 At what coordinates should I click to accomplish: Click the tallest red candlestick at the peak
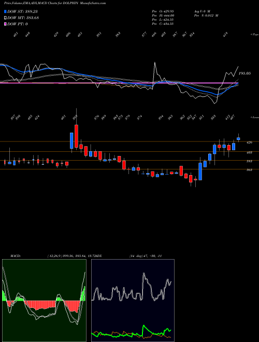pos(76,136)
